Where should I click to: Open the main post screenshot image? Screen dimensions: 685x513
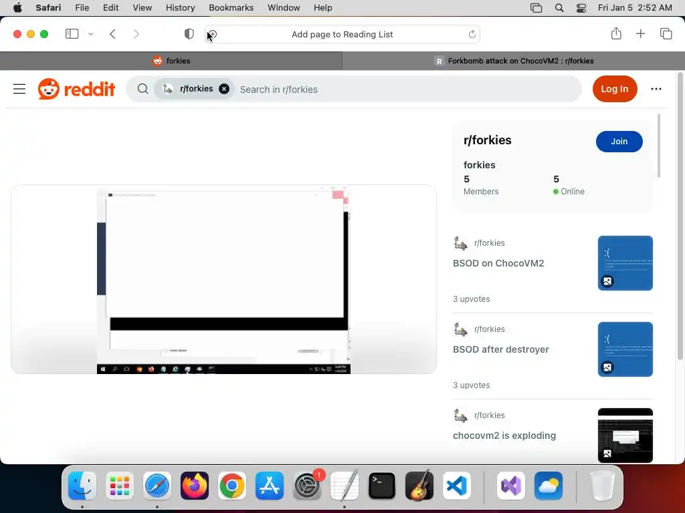click(x=223, y=280)
